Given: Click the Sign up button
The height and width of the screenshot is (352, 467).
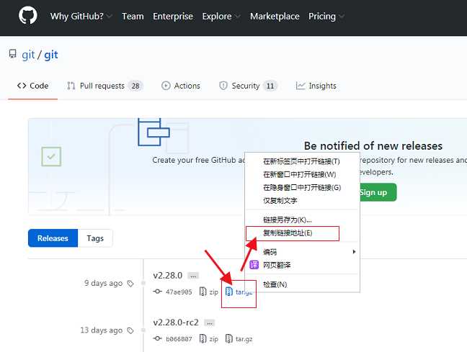Looking at the screenshot, I should point(378,192).
